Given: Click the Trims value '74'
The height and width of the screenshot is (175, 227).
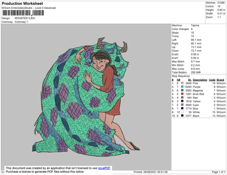Looking at the screenshot, I should point(193,36).
